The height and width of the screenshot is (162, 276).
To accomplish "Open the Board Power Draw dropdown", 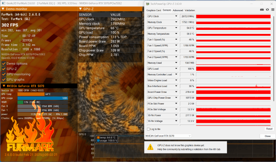I will coord(176,92).
